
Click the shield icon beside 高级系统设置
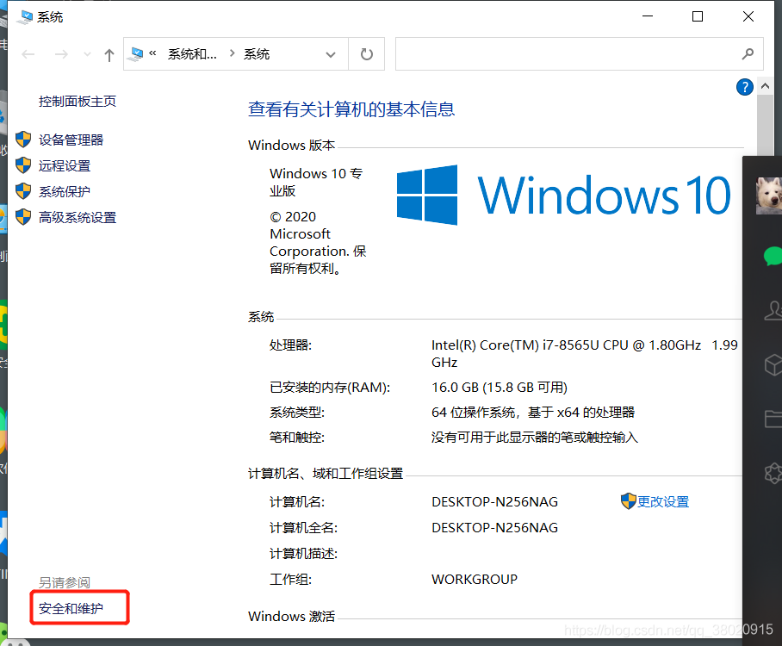pos(23,217)
